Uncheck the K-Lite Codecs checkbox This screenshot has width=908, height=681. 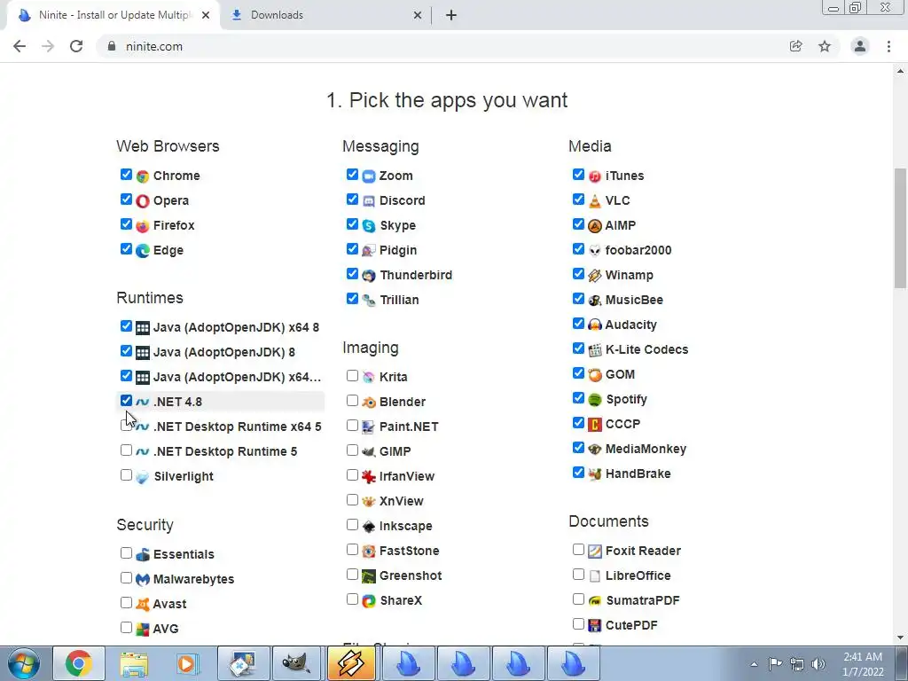(578, 348)
